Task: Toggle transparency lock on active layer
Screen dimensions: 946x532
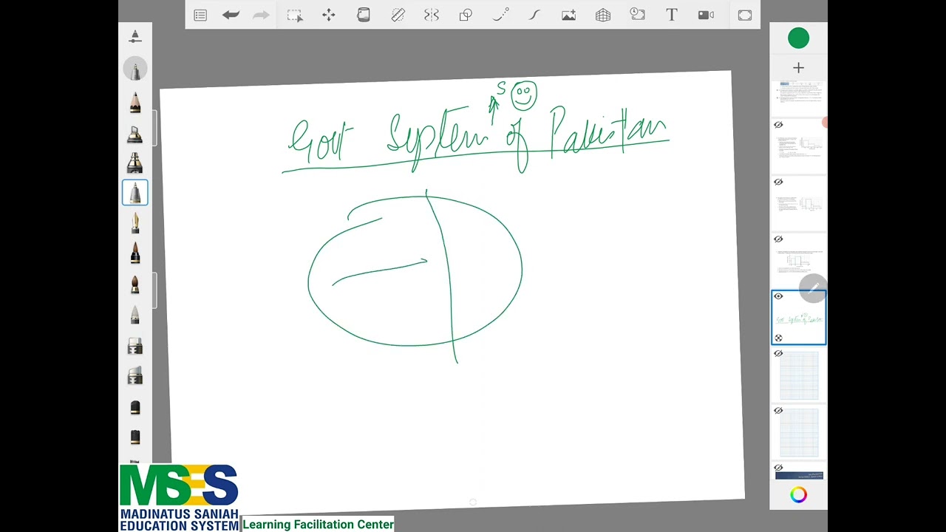Action: [x=778, y=338]
